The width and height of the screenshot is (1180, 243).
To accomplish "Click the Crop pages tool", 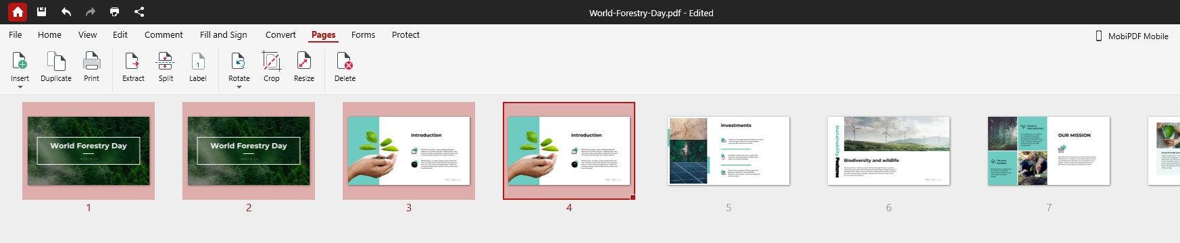I will point(271,67).
